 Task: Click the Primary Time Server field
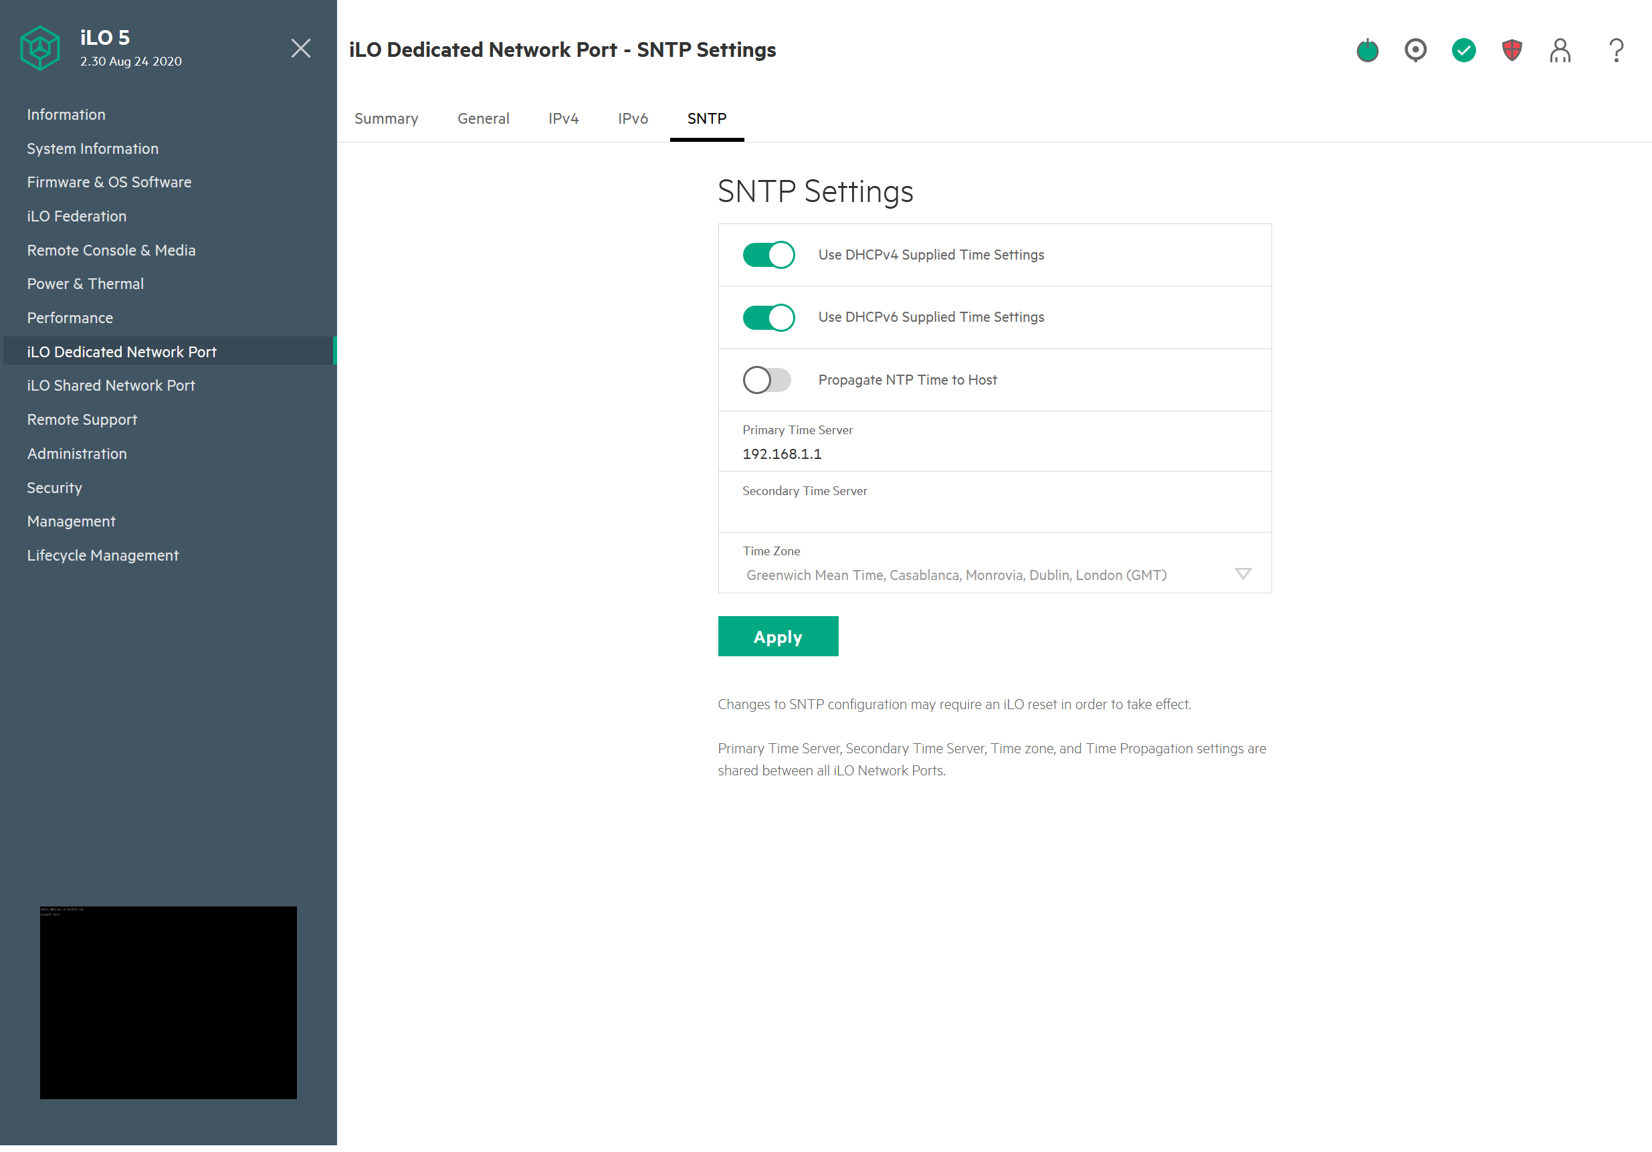[x=993, y=454]
